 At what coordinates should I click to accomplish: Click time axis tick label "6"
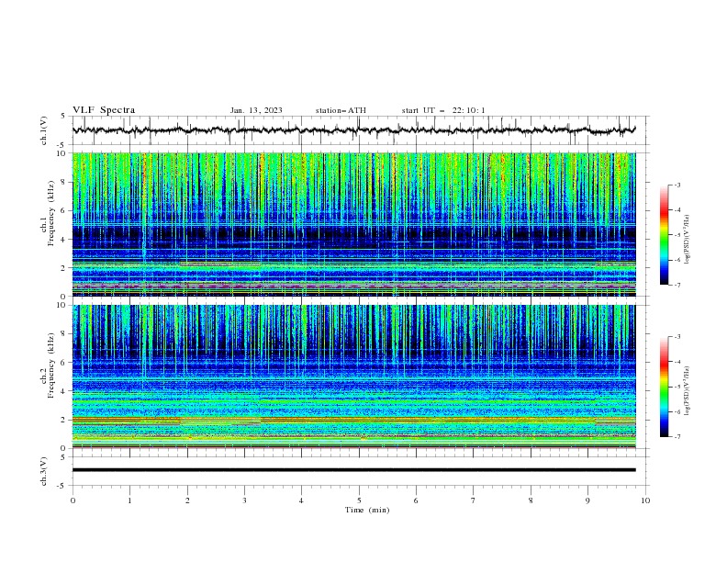(x=416, y=500)
